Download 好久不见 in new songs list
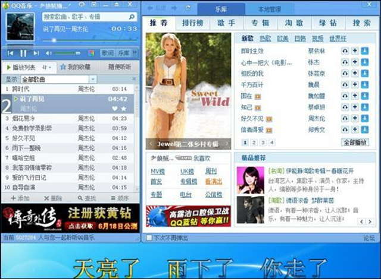 [x=365, y=118]
